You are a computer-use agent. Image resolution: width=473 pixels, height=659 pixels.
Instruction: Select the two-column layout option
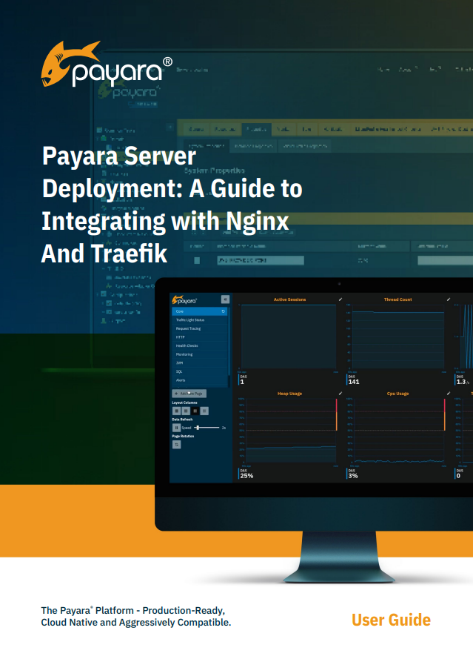(186, 410)
